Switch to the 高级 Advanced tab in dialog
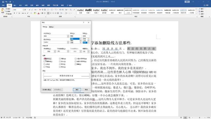The image size is (211, 119). pos(51,27)
